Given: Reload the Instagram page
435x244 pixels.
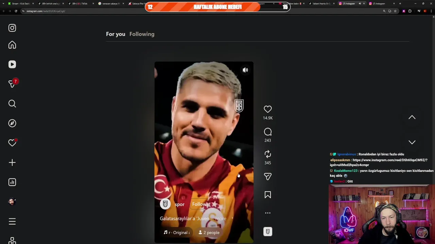Looking at the screenshot, I should coord(16,11).
